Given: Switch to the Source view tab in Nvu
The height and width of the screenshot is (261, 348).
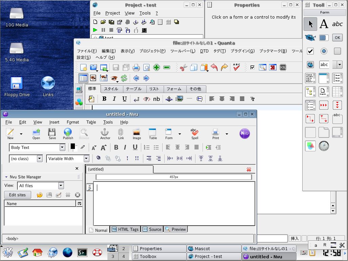Looking at the screenshot, I should pos(152,229).
